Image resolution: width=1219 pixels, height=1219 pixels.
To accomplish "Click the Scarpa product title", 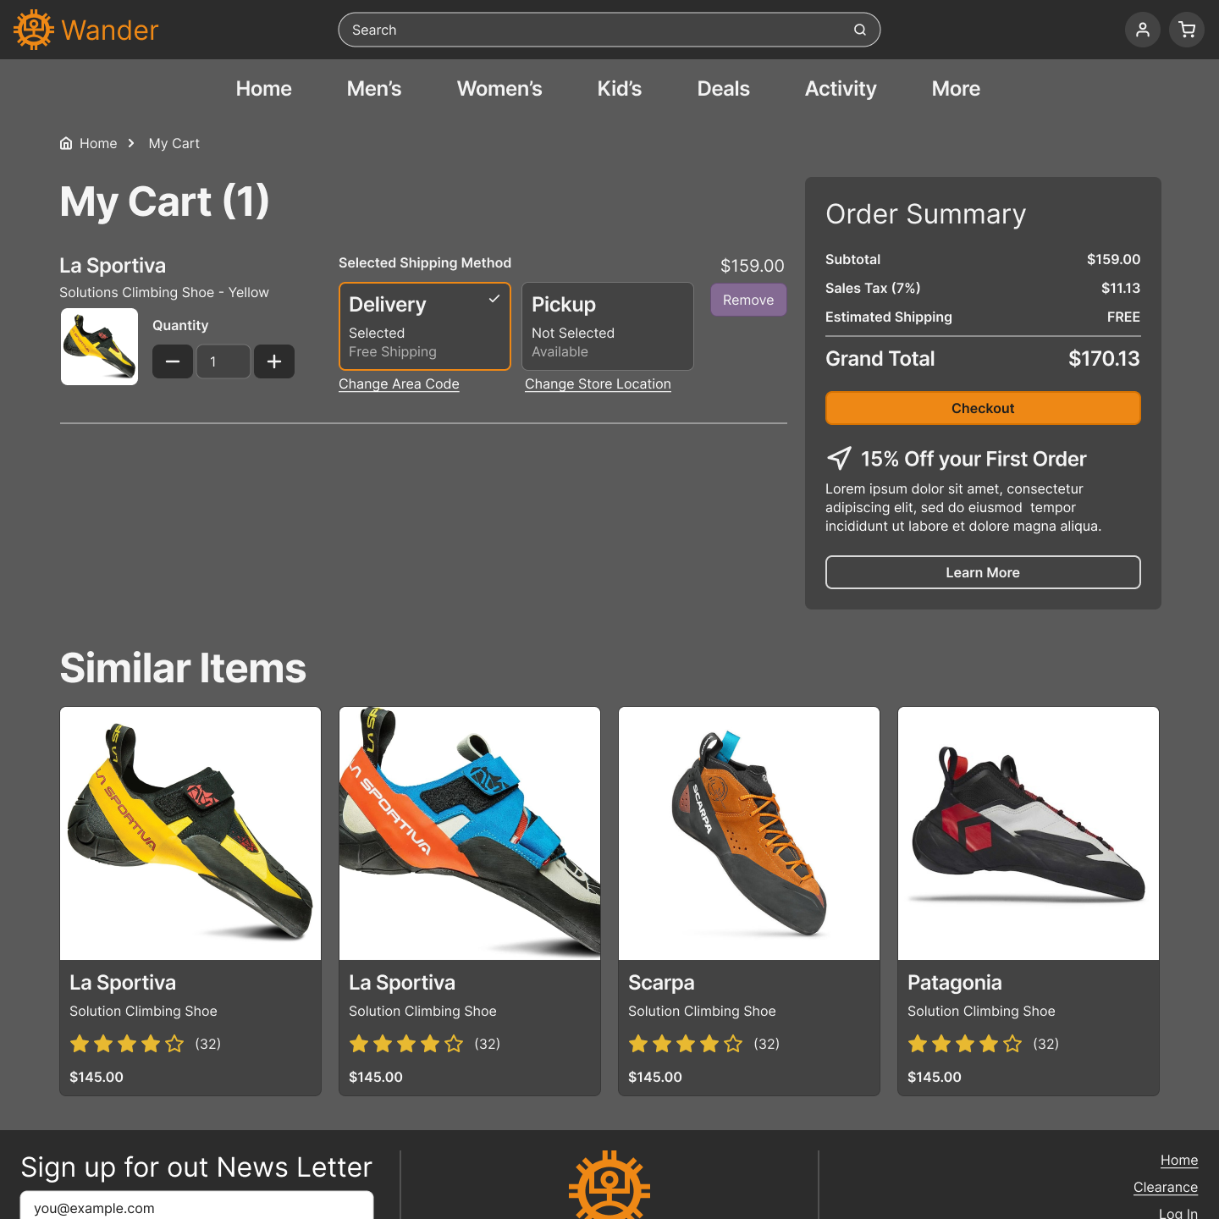I will (661, 983).
